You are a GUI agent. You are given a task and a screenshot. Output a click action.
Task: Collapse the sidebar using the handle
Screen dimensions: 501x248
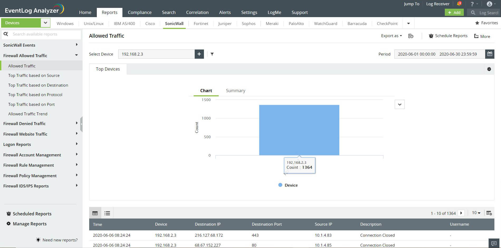(81, 124)
